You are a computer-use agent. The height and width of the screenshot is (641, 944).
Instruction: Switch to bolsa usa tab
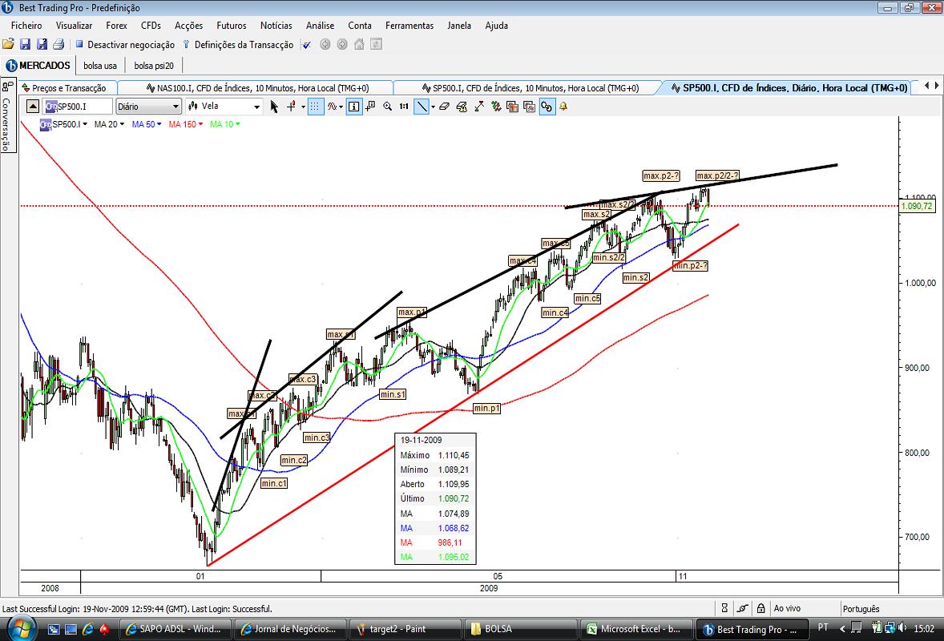pyautogui.click(x=100, y=66)
